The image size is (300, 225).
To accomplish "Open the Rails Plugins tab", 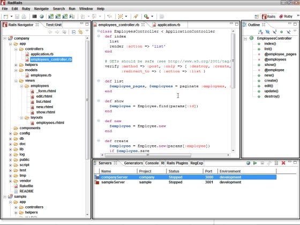I will 177,163.
